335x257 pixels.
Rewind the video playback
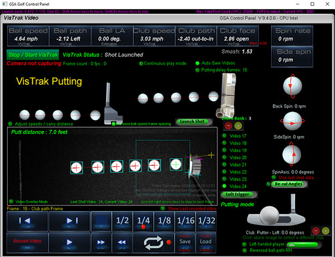point(122,242)
